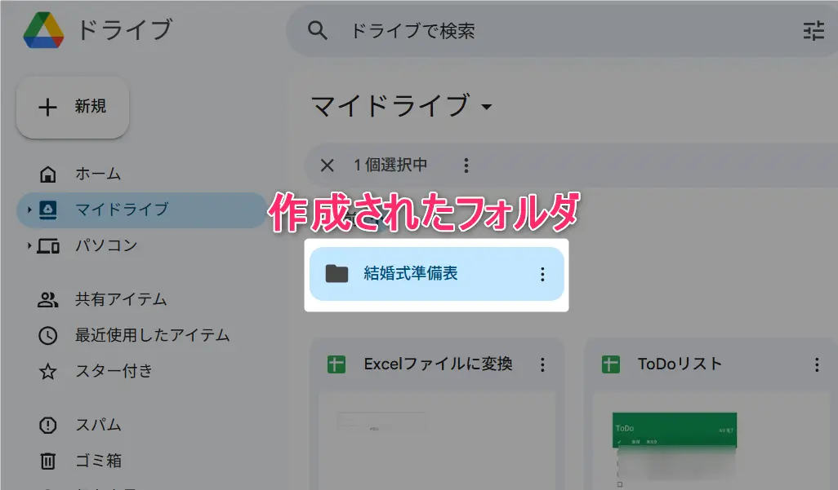Open the スパム section
The image size is (838, 490).
coord(98,425)
